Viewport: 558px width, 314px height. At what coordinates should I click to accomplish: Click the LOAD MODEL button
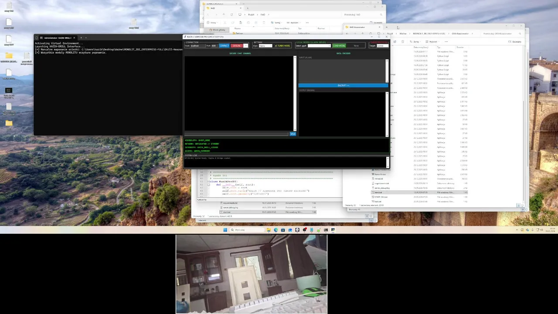339,46
